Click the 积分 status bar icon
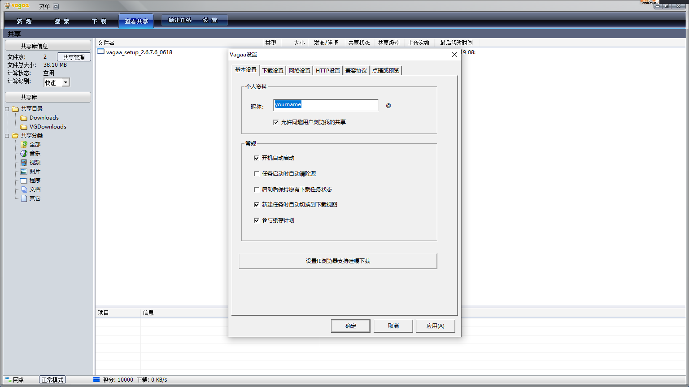Image resolution: width=689 pixels, height=387 pixels. pyautogui.click(x=96, y=380)
